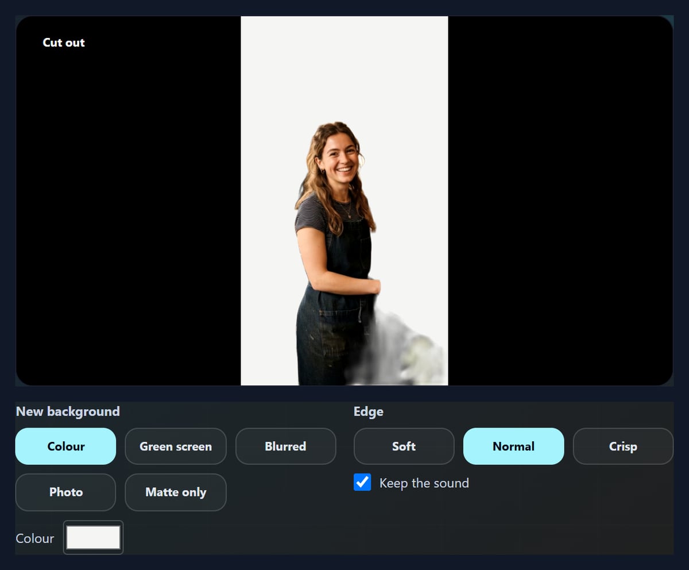Image resolution: width=689 pixels, height=570 pixels.
Task: Click the Colour label beside the swatch
Action: click(35, 538)
